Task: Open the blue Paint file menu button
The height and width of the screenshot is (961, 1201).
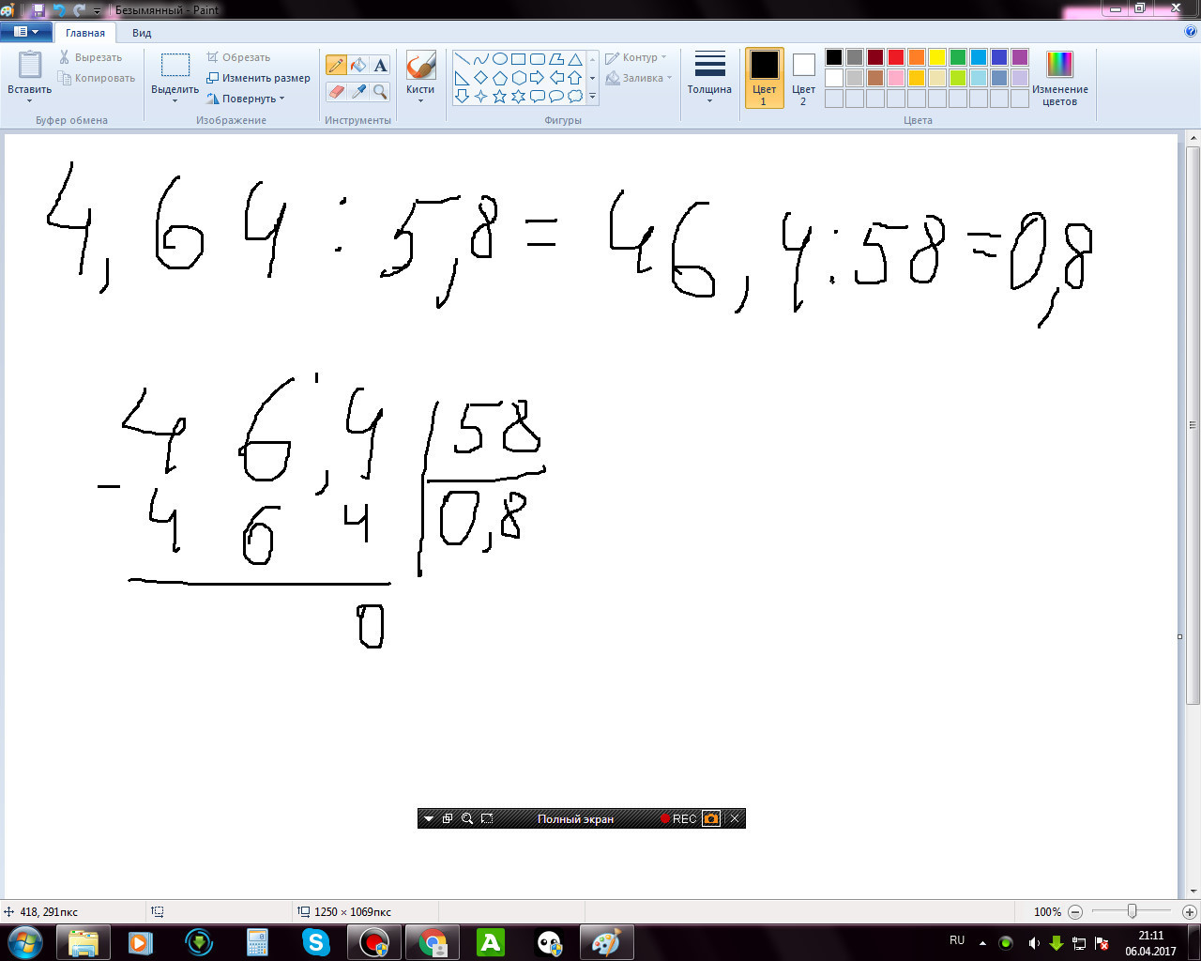Action: [25, 32]
